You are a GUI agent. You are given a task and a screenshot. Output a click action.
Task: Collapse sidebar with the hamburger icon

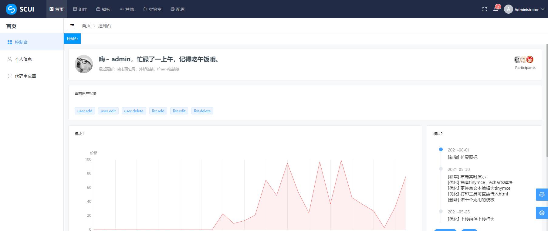coord(72,26)
